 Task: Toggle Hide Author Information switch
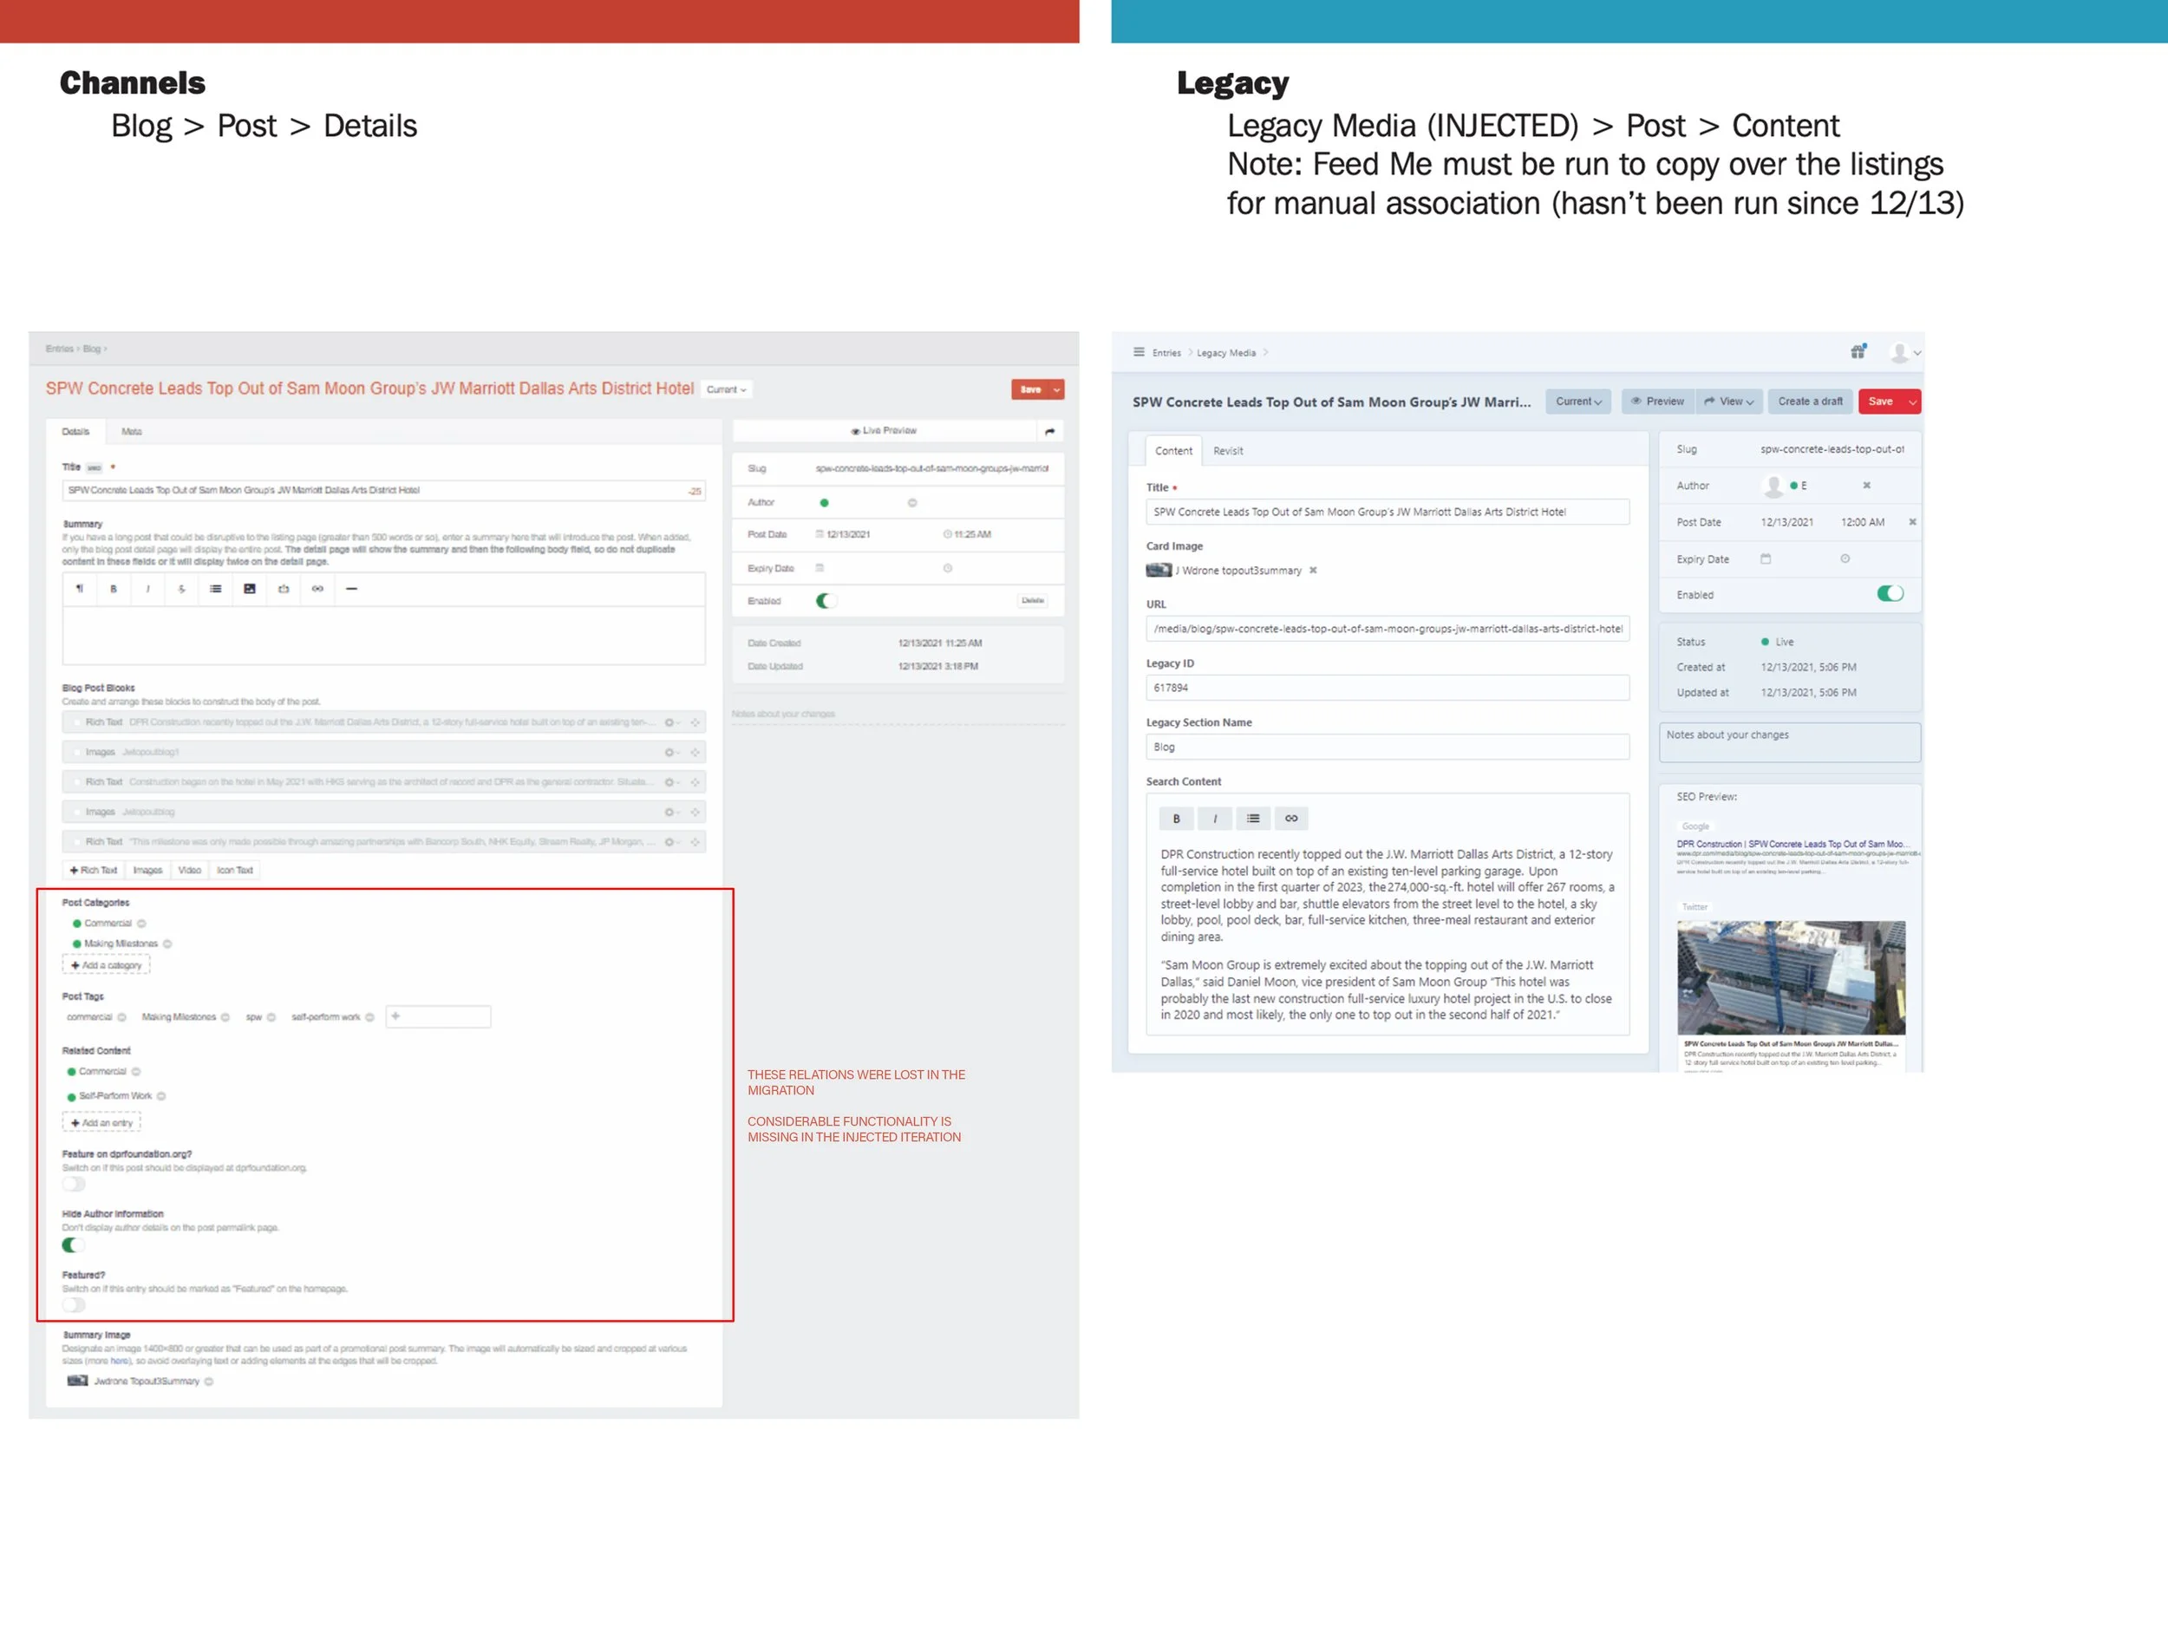[73, 1244]
